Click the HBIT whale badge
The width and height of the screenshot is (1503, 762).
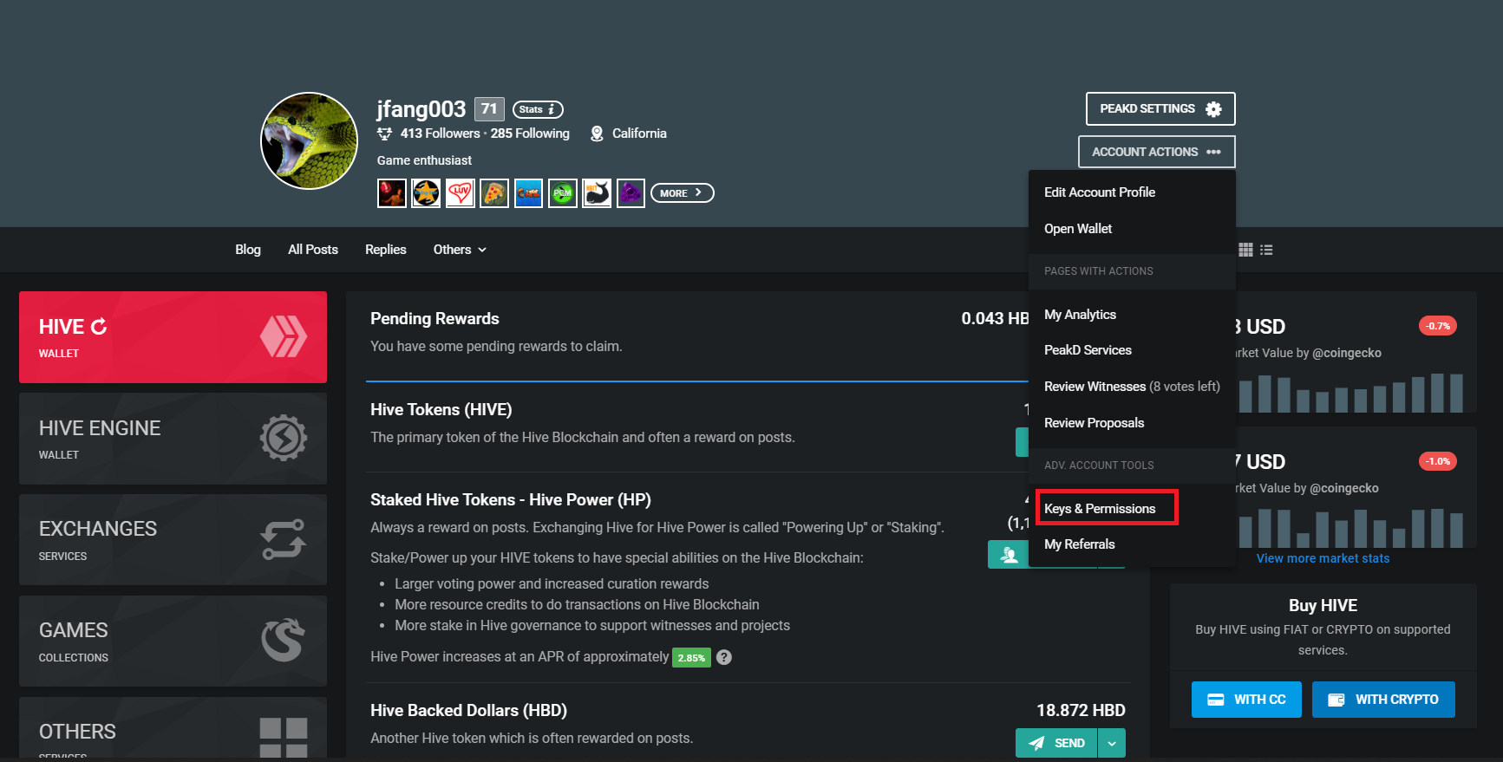pyautogui.click(x=597, y=193)
